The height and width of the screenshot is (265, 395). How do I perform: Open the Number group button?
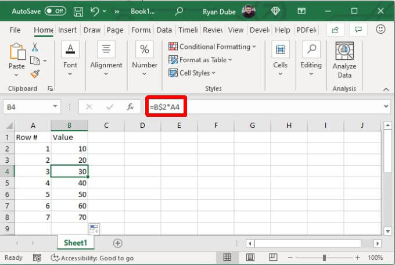(x=144, y=59)
